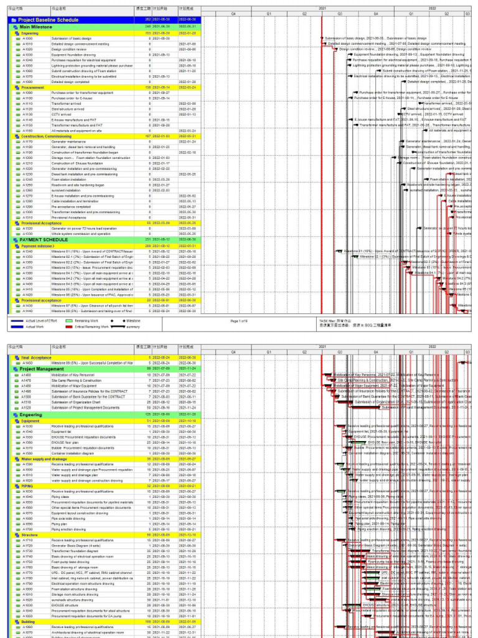Click the 'Milestone' legend label

(133, 321)
